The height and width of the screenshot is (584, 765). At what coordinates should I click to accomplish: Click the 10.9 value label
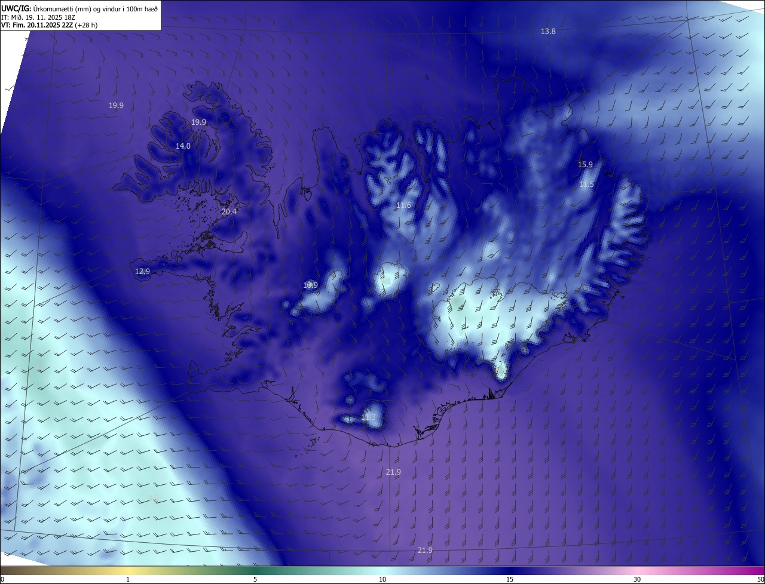pos(310,285)
